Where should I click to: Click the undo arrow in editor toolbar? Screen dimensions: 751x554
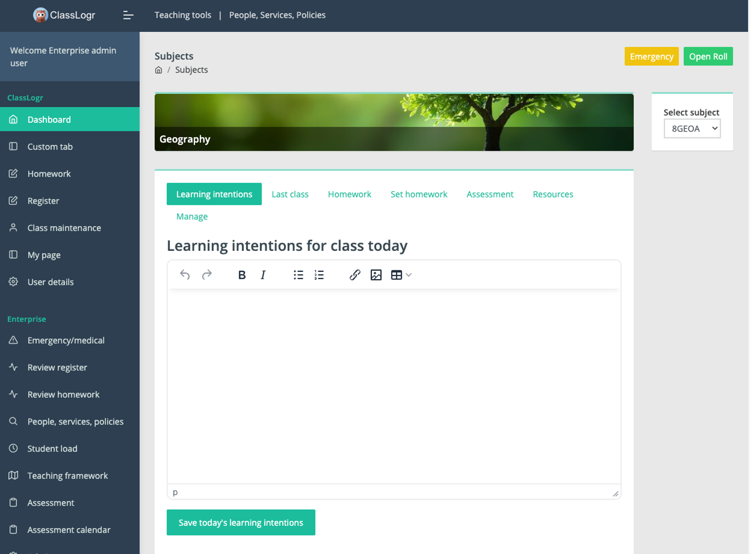click(185, 275)
